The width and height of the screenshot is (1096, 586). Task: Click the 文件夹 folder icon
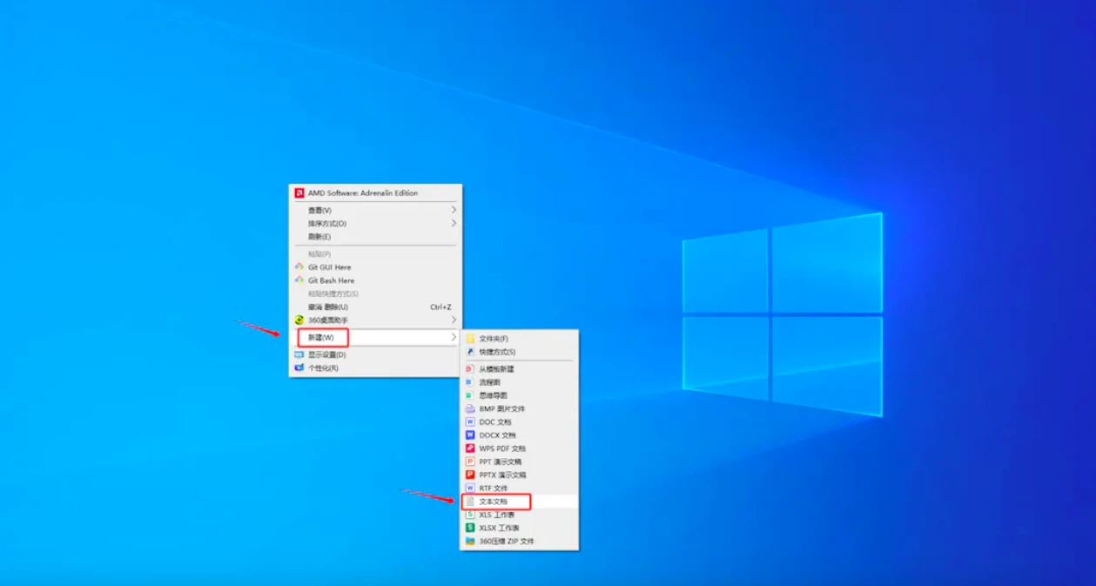(x=470, y=339)
